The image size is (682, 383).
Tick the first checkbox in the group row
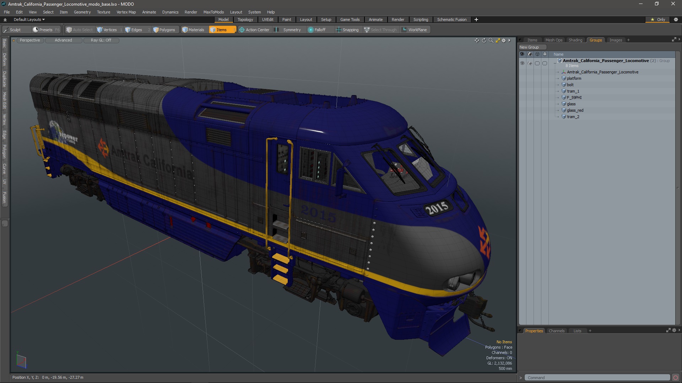click(537, 63)
